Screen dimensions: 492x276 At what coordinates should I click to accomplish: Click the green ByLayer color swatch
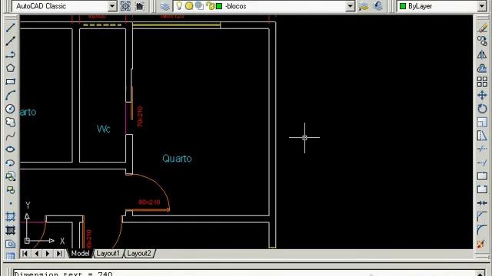pyautogui.click(x=403, y=6)
